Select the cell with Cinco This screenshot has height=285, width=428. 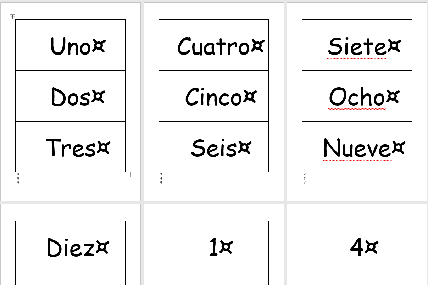(x=213, y=96)
